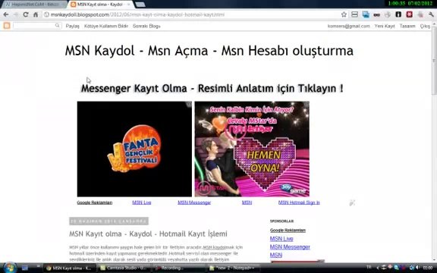The image size is (437, 273).
Task: Go back using the browser back arrow
Action: [6, 14]
